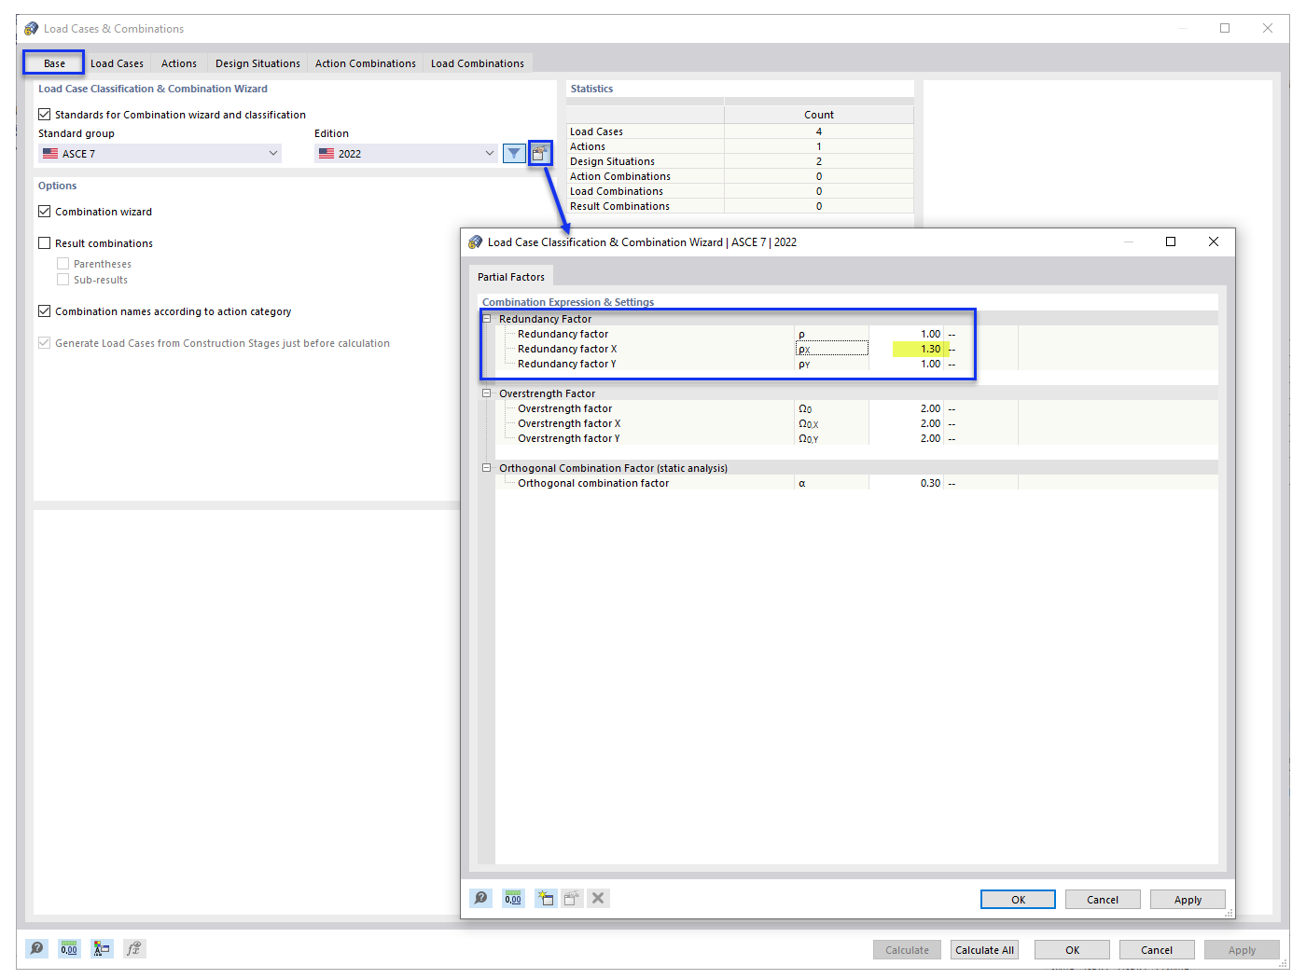The image size is (1306, 979).
Task: Click the Design Situations row in Statistics
Action: click(741, 161)
